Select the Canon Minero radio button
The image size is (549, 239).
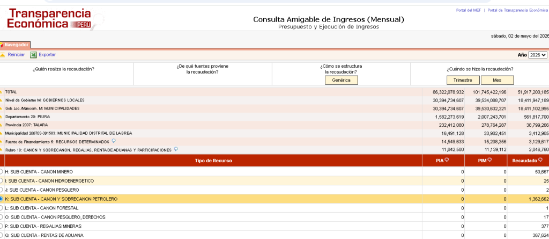point(1,172)
